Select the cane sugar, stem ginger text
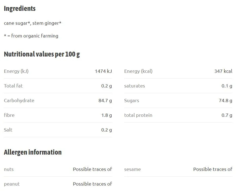Image resolution: width=236 pixels, height=191 pixels. coord(33,23)
